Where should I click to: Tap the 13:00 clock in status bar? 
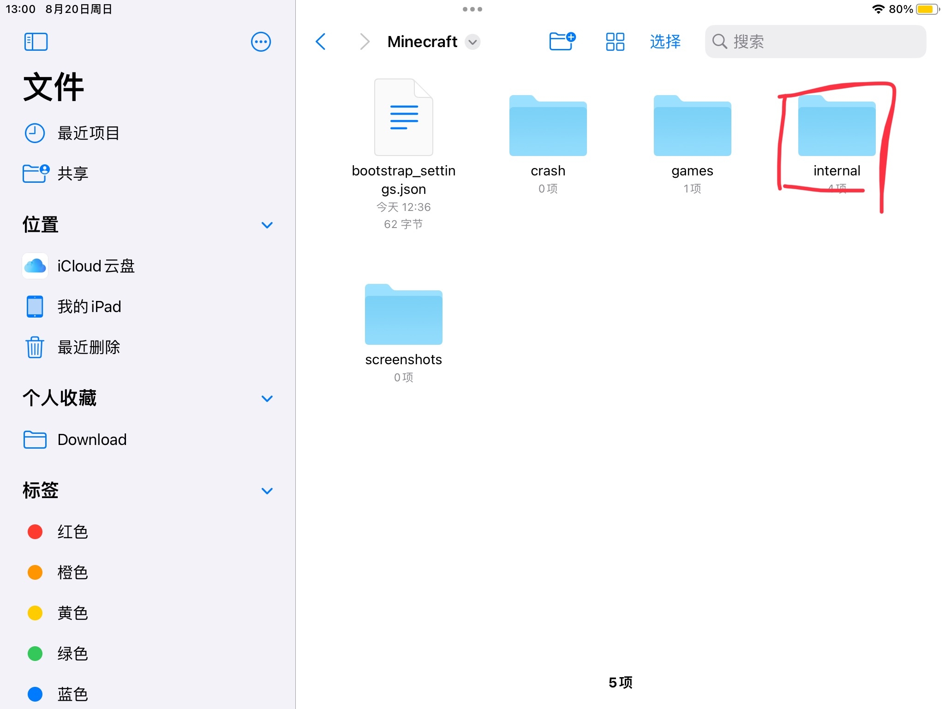coord(20,9)
